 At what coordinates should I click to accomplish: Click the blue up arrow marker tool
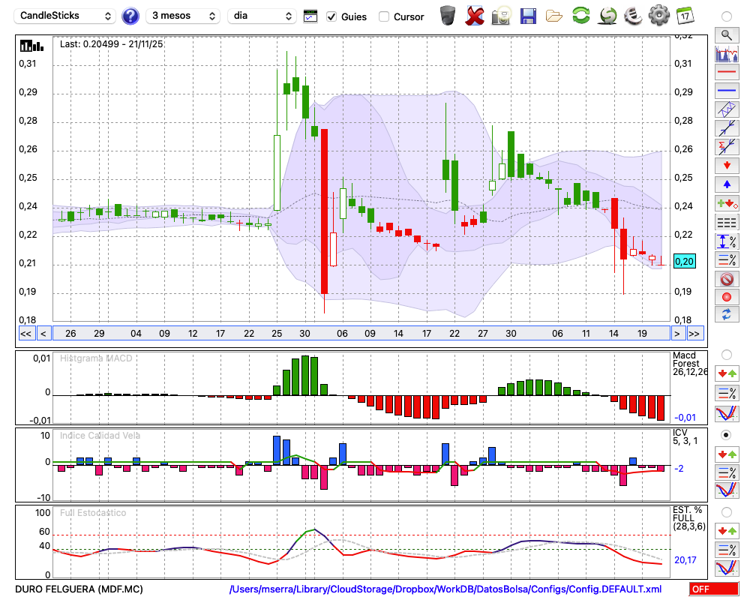tap(726, 184)
